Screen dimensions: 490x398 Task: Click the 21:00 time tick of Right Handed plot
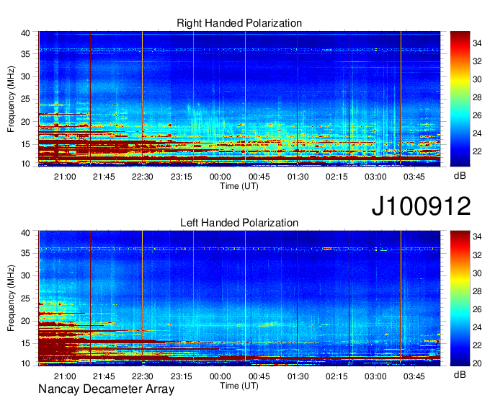pyautogui.click(x=65, y=177)
